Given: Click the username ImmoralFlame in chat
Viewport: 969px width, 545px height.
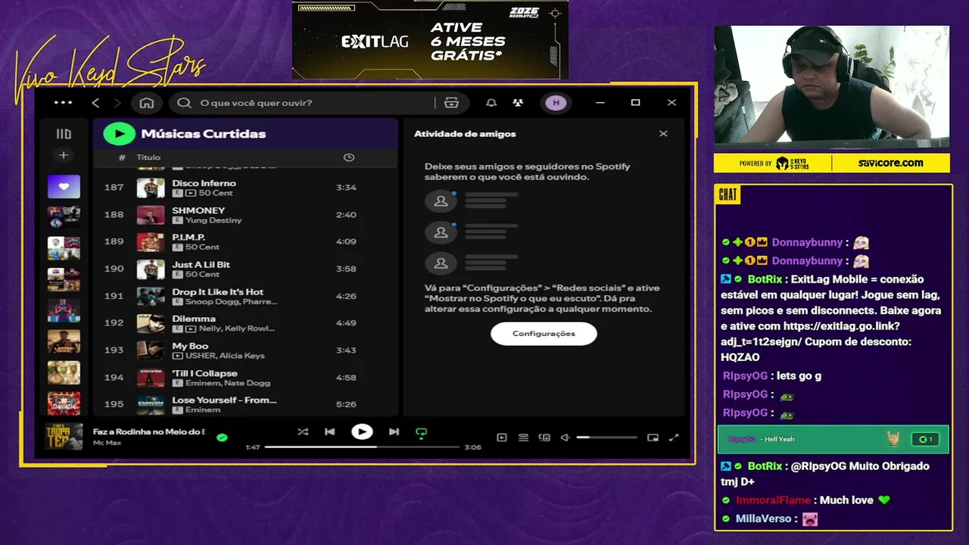Looking at the screenshot, I should click(x=773, y=500).
